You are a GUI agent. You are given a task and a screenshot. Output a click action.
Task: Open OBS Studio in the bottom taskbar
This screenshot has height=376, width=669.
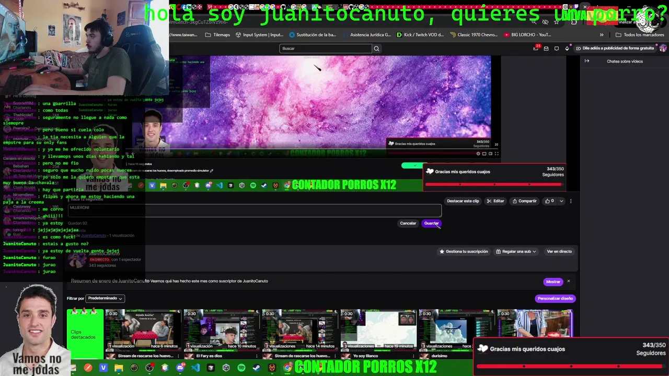click(149, 368)
